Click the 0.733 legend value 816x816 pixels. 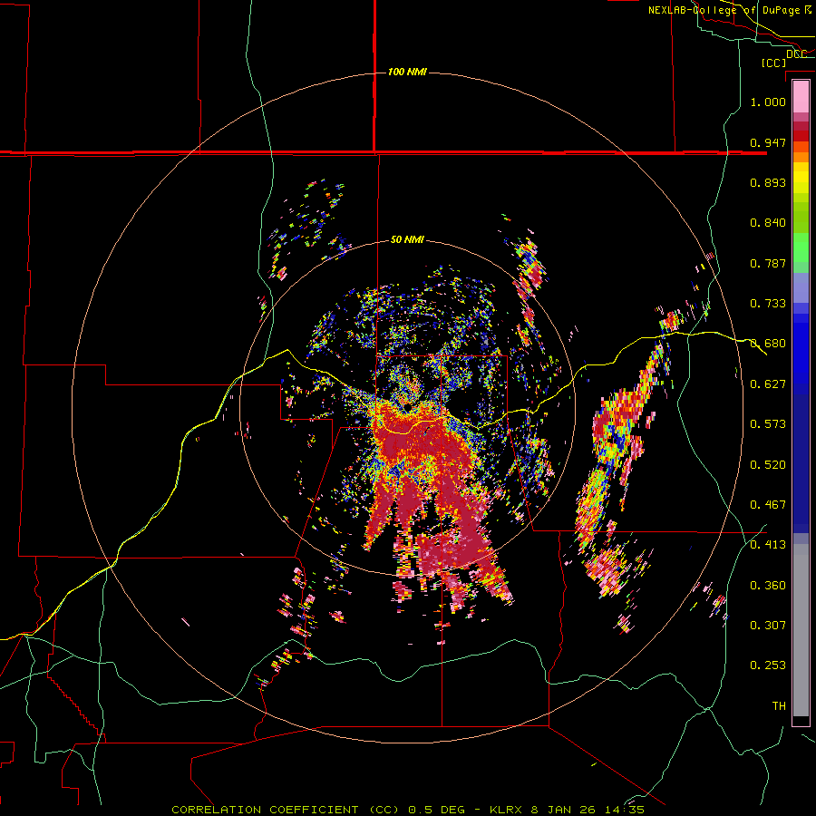(768, 303)
